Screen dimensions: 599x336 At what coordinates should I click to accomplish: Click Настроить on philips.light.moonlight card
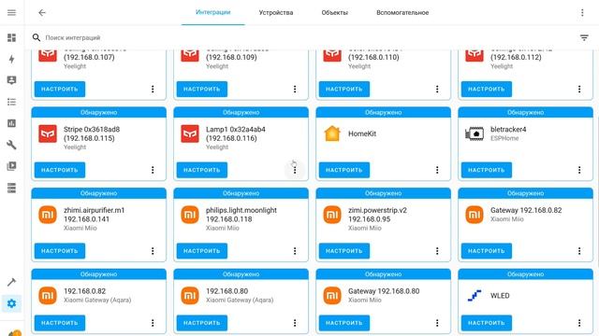tap(202, 251)
